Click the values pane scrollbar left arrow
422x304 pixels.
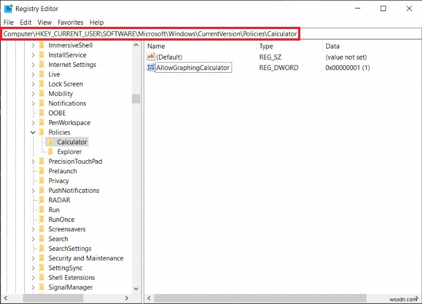click(149, 298)
